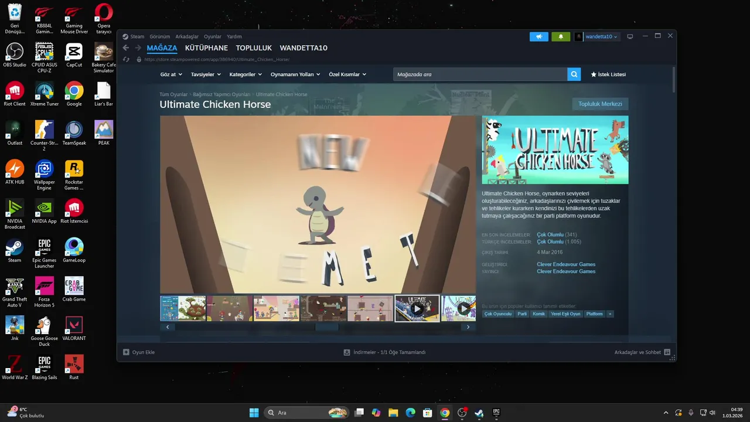
Task: Switch to the TOPLULUK tab
Action: [x=254, y=48]
